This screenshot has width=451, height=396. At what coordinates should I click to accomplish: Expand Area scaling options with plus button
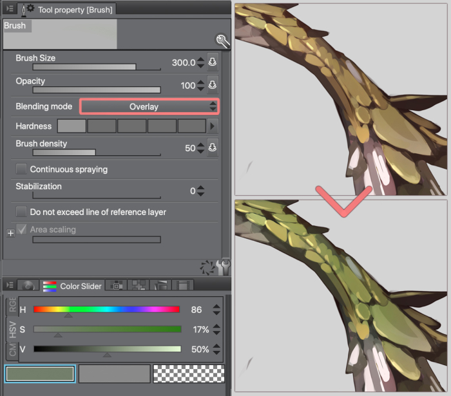click(10, 233)
